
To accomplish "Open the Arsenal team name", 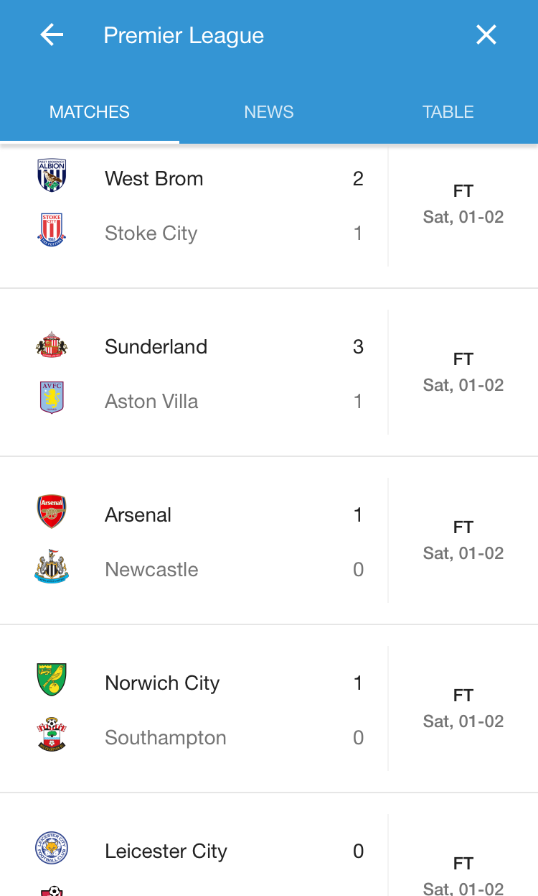I will point(138,515).
